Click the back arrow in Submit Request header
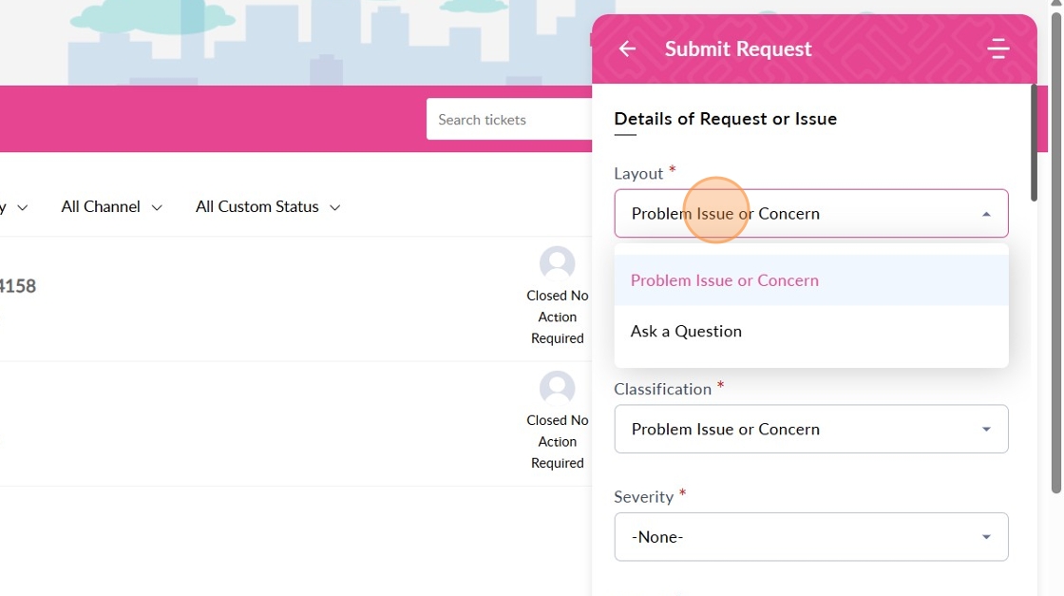The height and width of the screenshot is (596, 1064). click(627, 48)
